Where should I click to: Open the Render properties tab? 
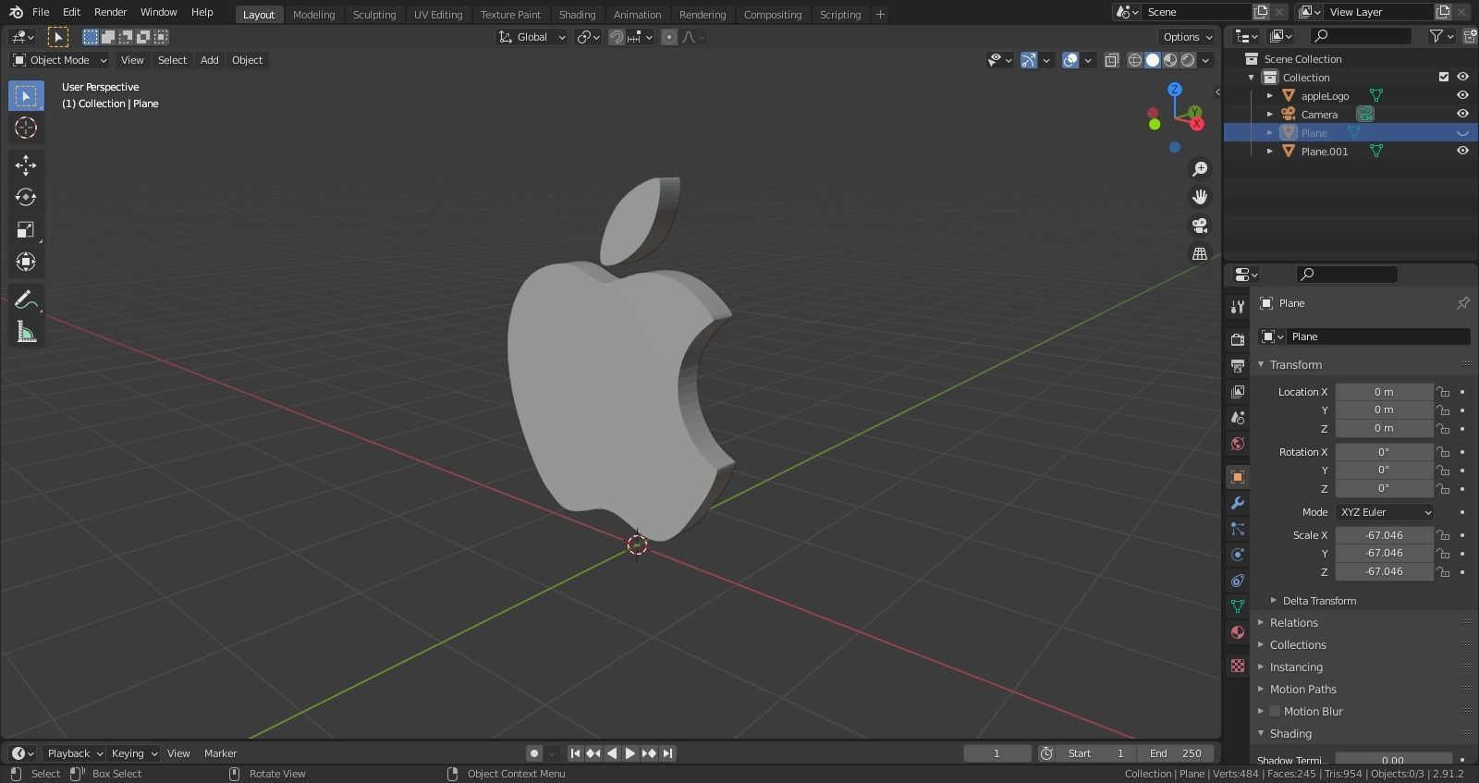point(1238,340)
